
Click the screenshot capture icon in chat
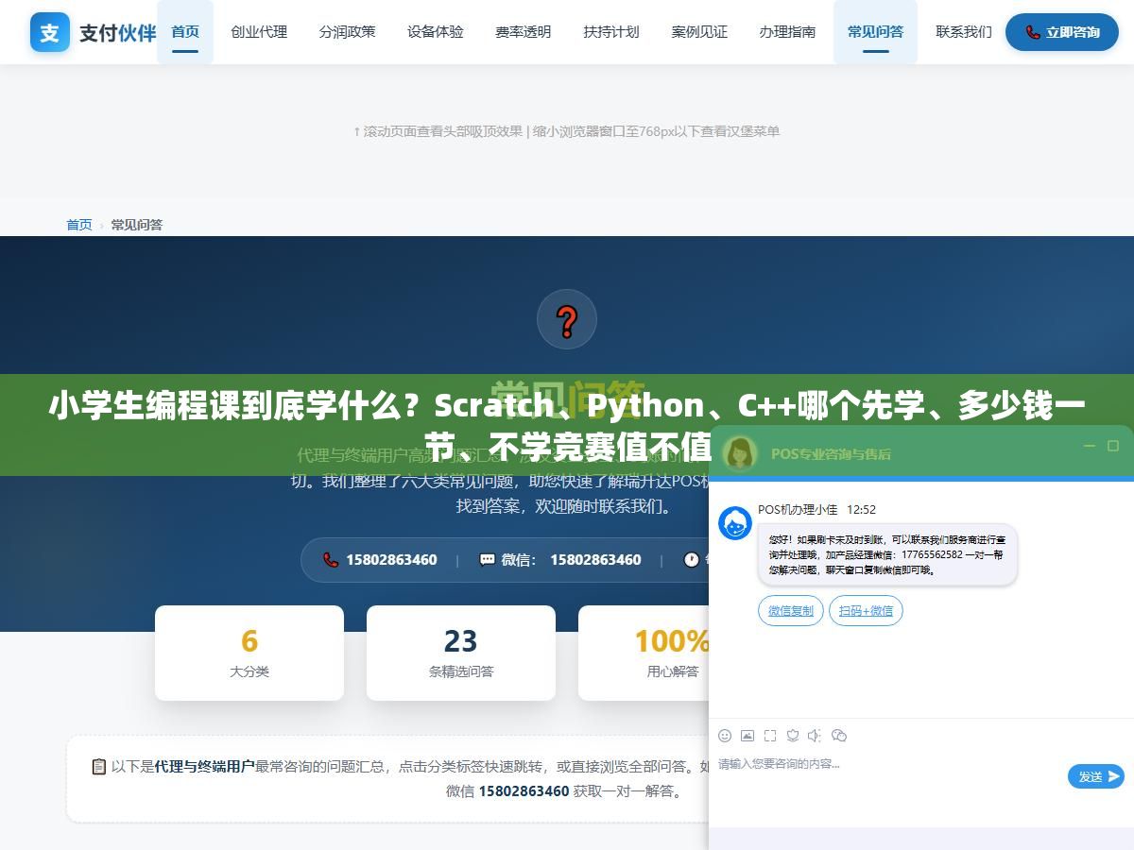770,736
